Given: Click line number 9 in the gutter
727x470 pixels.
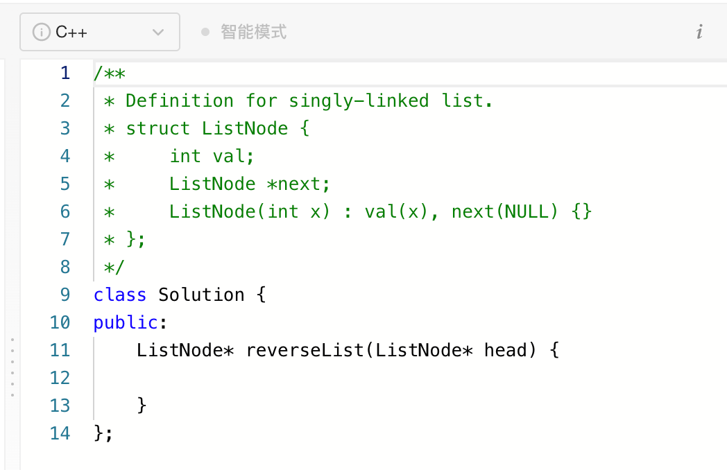Looking at the screenshot, I should pyautogui.click(x=65, y=295).
